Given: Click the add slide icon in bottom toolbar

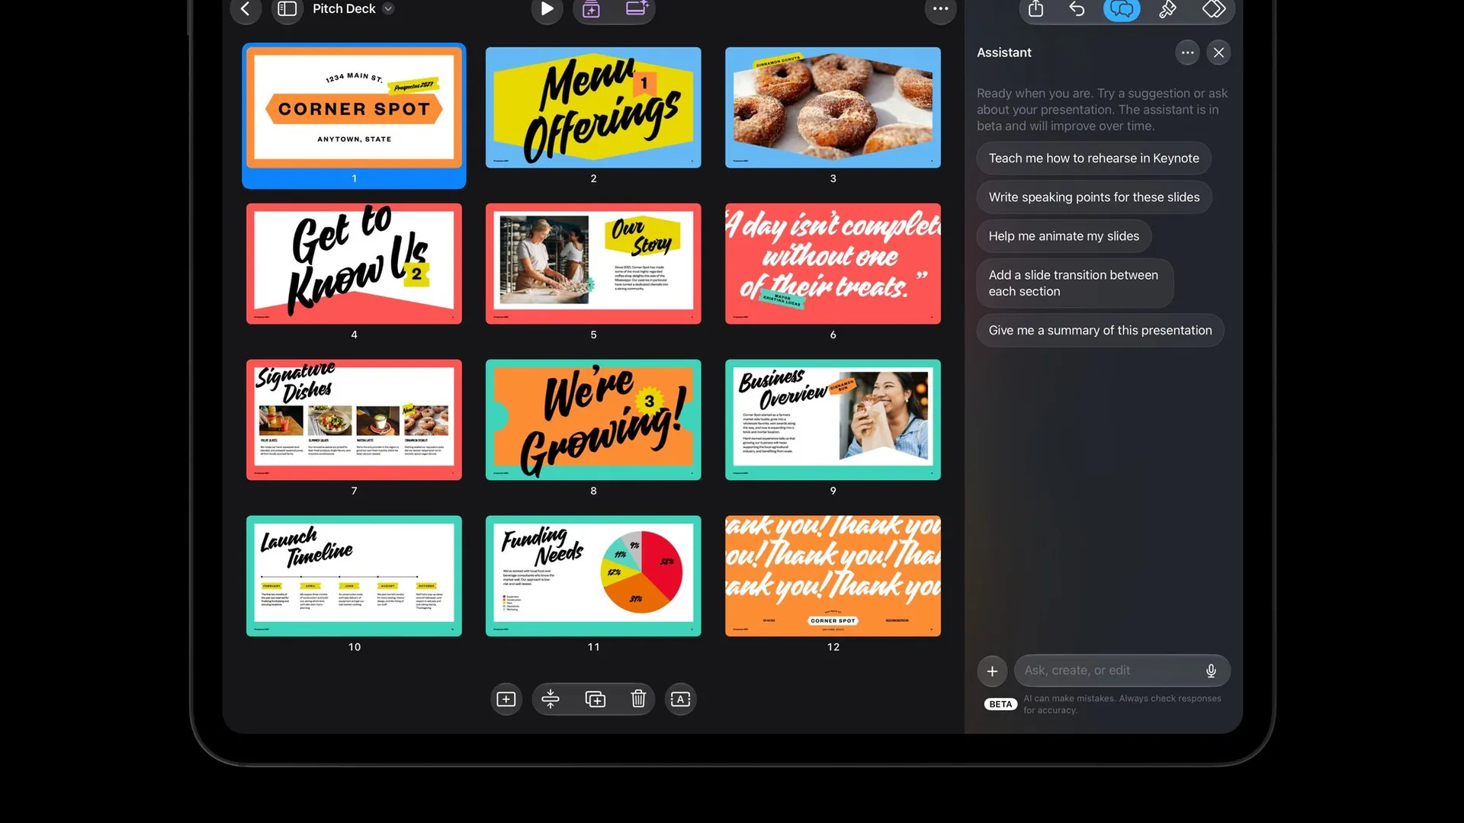Looking at the screenshot, I should tap(506, 700).
